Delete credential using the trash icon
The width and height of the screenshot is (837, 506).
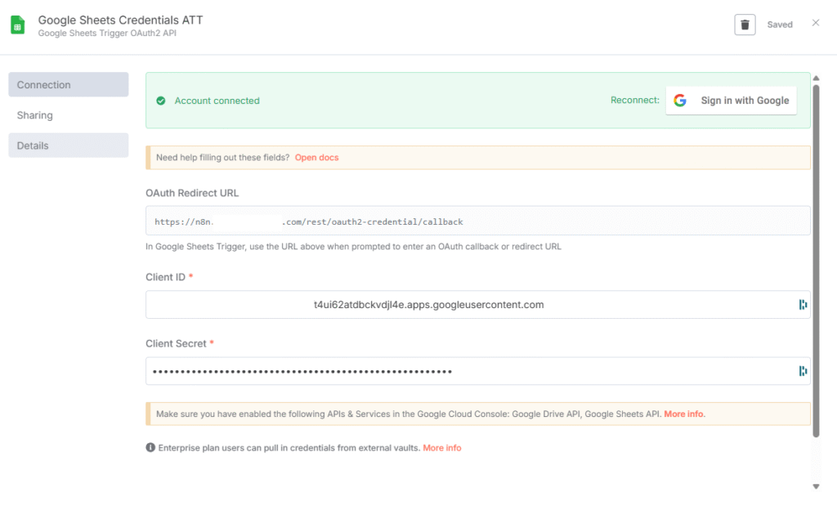745,25
